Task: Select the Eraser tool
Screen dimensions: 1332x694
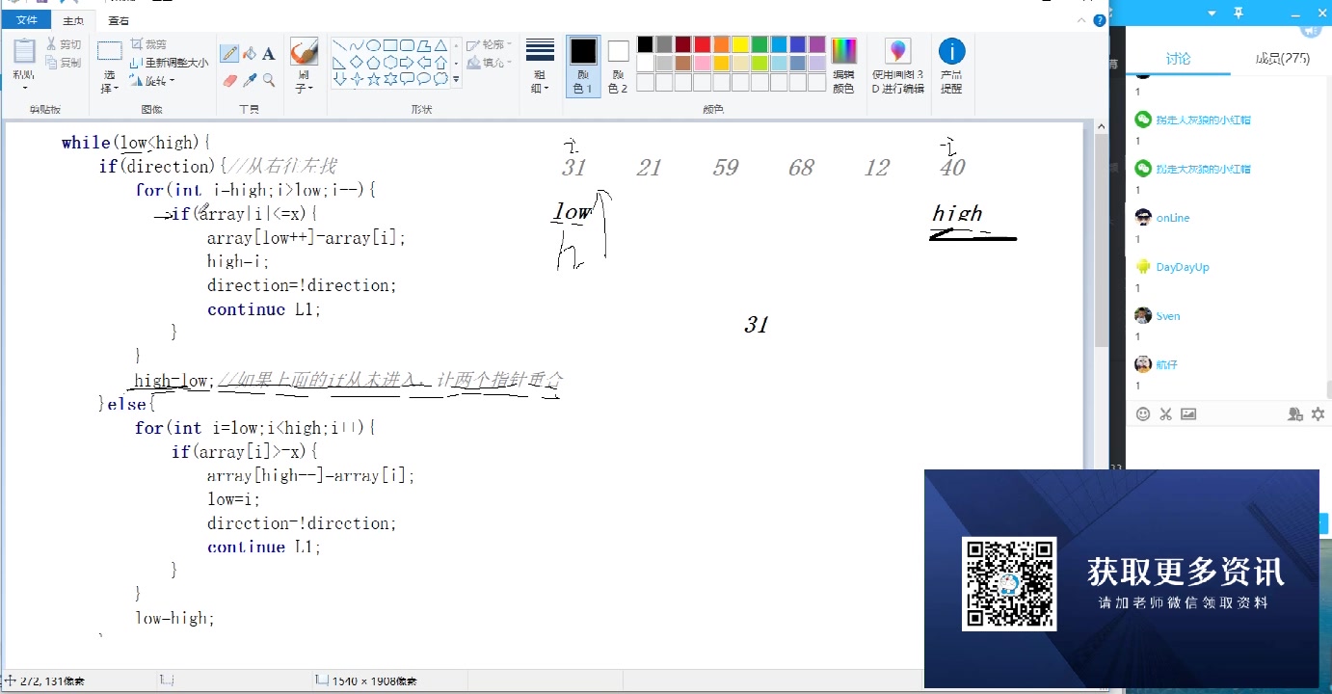Action: 229,81
